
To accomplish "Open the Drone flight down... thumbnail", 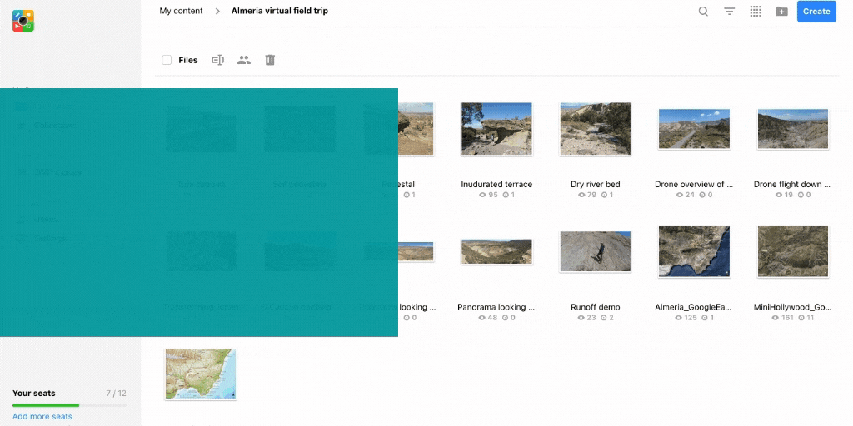I will [793, 129].
